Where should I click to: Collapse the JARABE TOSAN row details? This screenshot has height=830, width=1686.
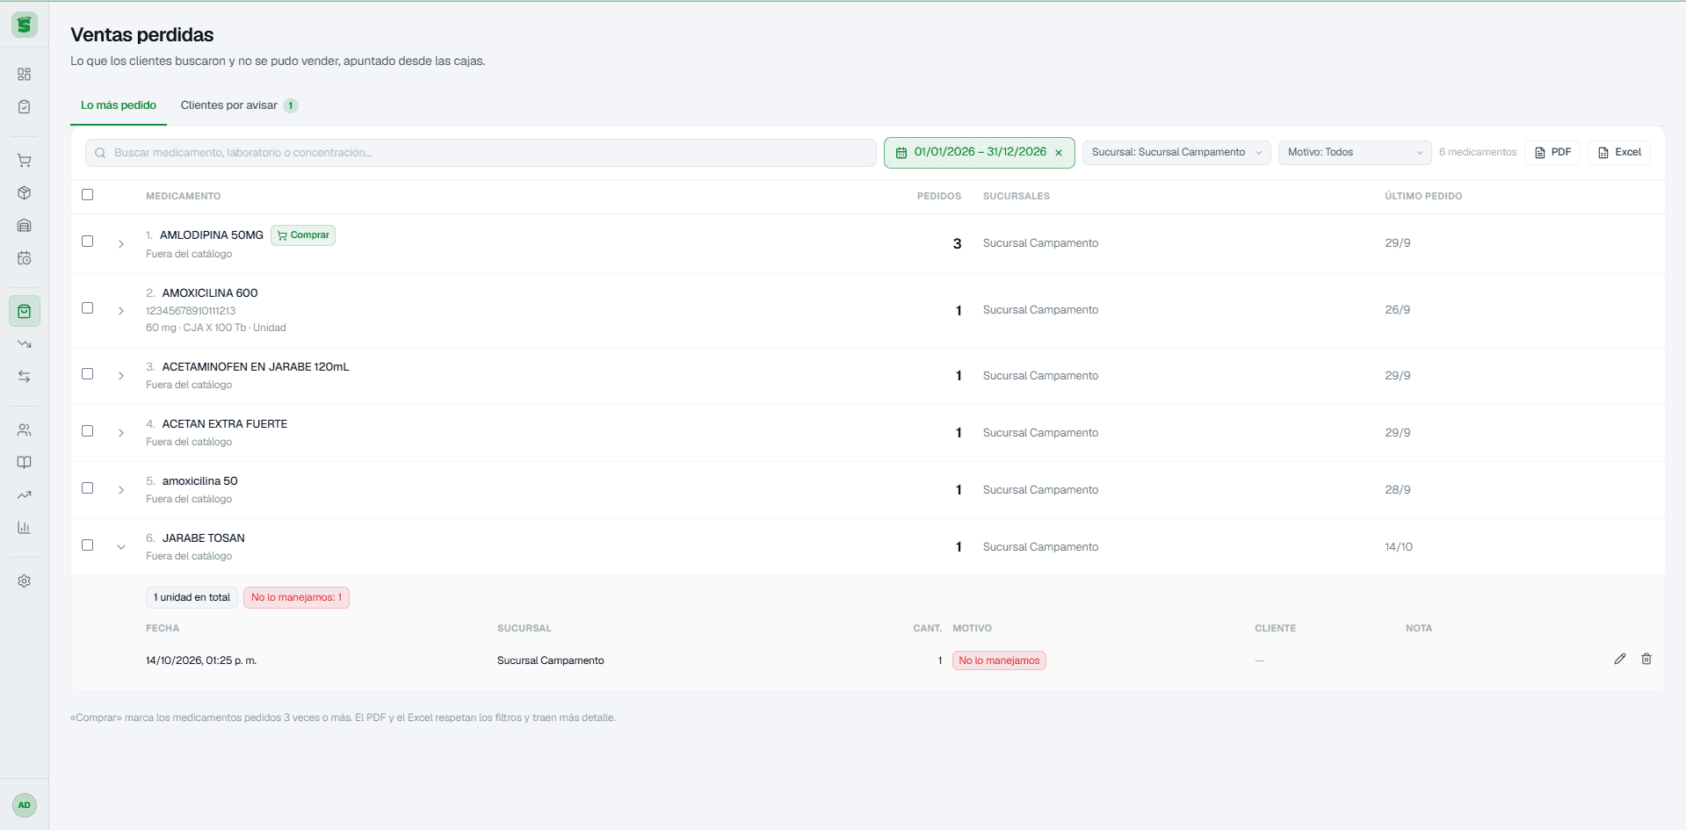121,546
